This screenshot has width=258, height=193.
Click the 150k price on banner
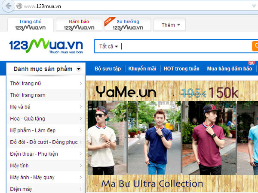coord(223,93)
